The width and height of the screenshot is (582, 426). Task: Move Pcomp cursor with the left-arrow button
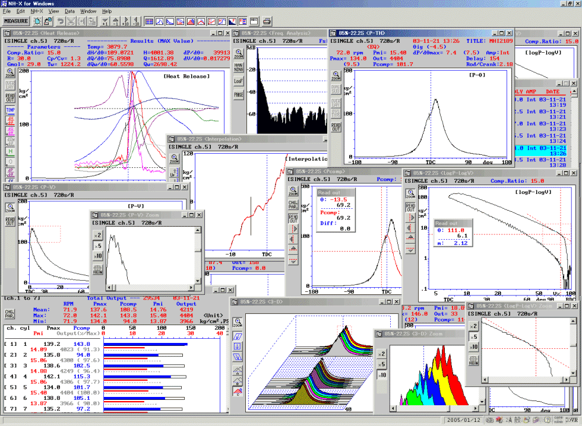pos(293,239)
